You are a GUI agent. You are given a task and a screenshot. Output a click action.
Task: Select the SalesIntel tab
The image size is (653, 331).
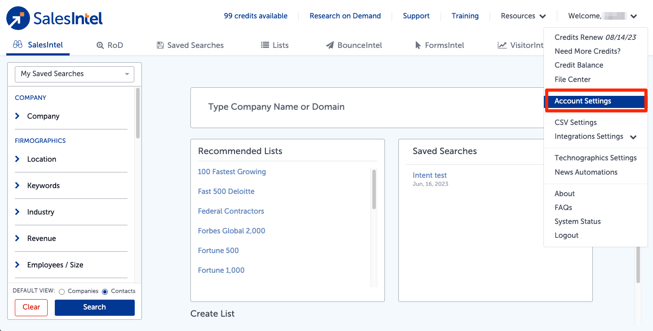[x=38, y=45]
